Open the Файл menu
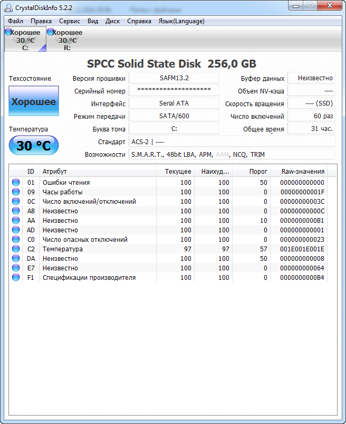The height and width of the screenshot is (424, 346). point(15,21)
